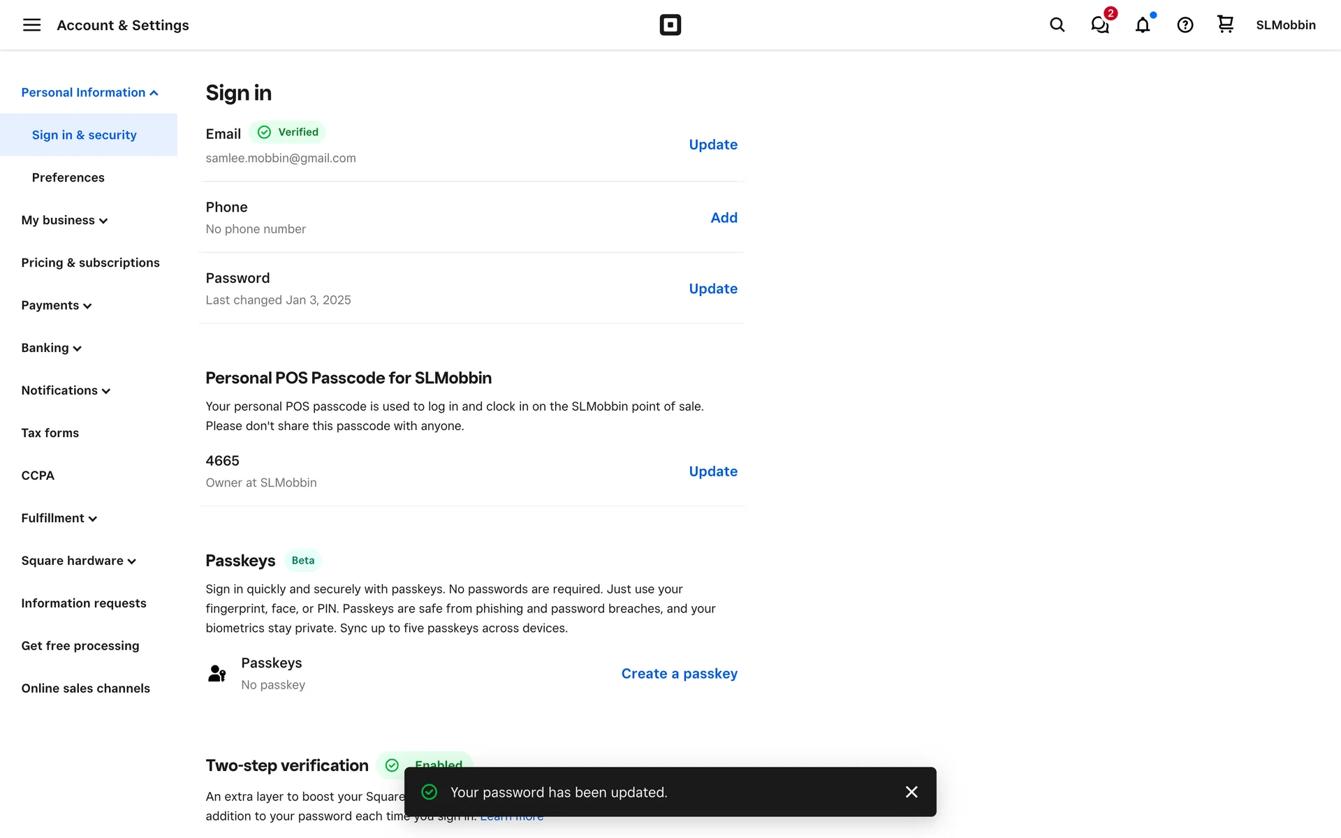The width and height of the screenshot is (1341, 838).
Task: Open the notifications bell icon
Action: coord(1142,25)
